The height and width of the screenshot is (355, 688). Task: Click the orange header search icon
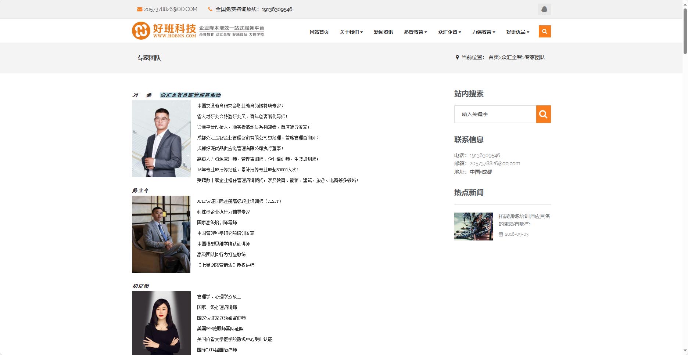click(x=544, y=32)
